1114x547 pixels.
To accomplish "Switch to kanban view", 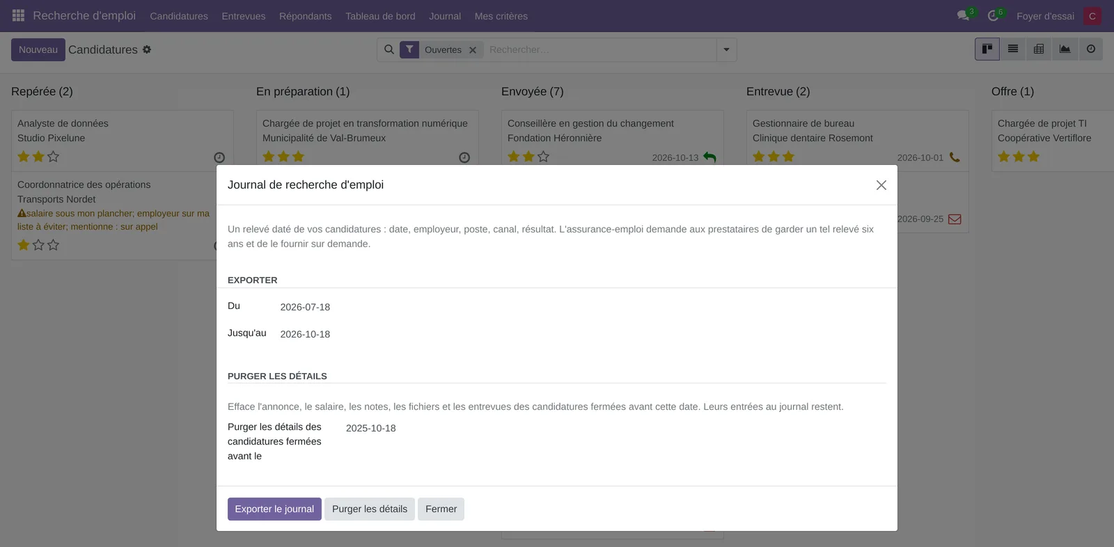I will [987, 49].
